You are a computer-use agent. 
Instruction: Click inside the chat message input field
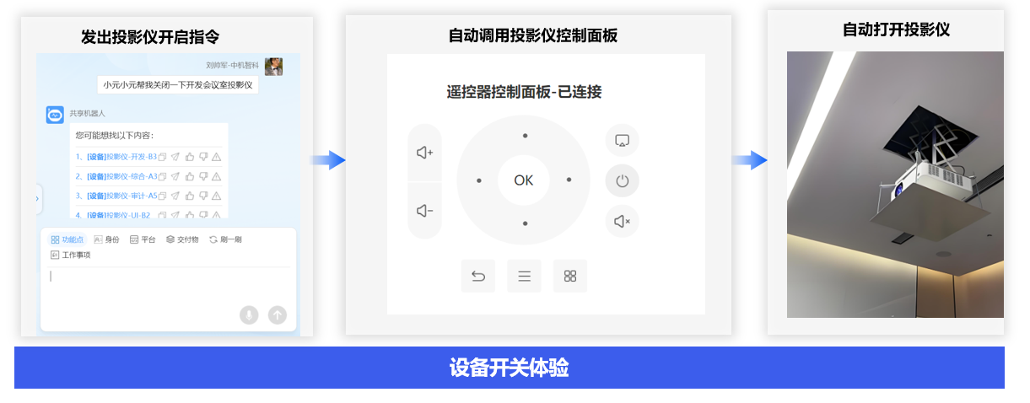click(x=169, y=287)
